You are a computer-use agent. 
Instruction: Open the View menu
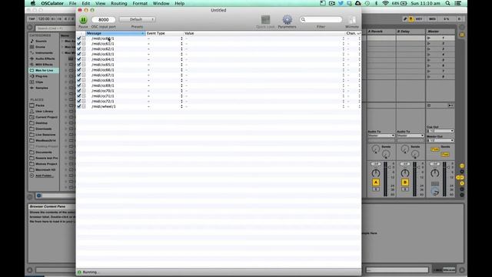[100, 3]
